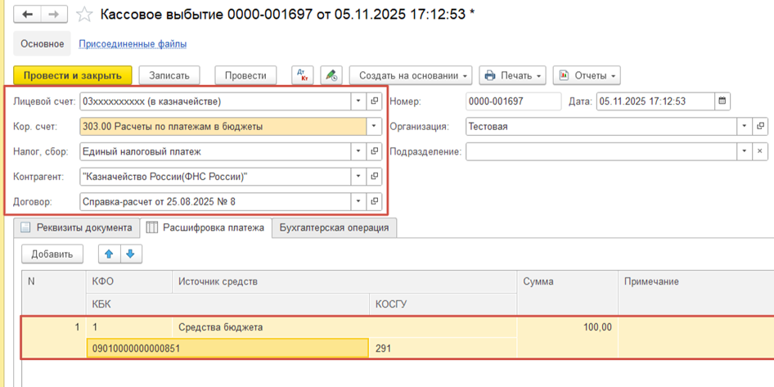Click the Провести button
The height and width of the screenshot is (387, 774).
(x=245, y=75)
